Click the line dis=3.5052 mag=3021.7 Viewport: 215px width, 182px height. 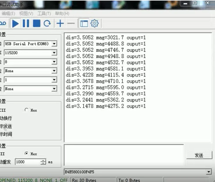(x=106, y=37)
